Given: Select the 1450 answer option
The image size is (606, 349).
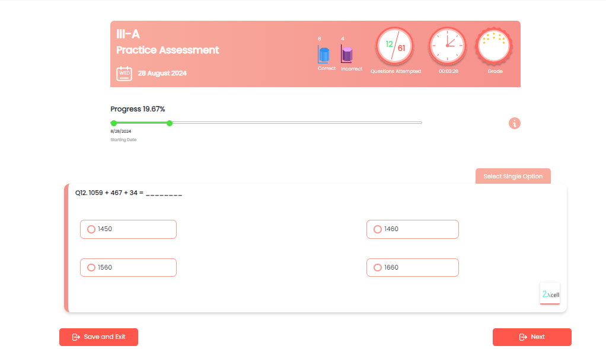Looking at the screenshot, I should pos(91,229).
